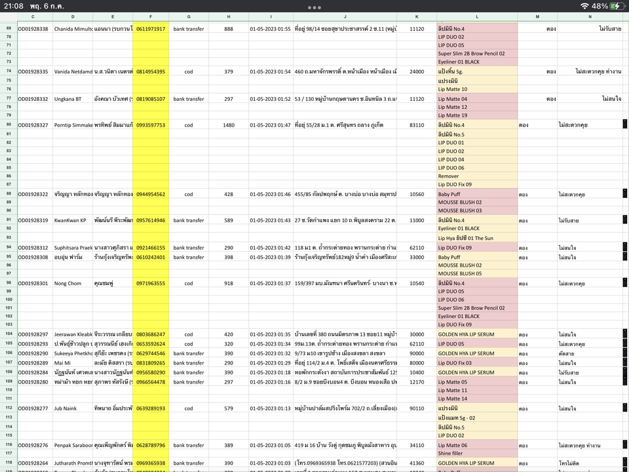
Task: Select row 98 header
Action: click(x=9, y=283)
